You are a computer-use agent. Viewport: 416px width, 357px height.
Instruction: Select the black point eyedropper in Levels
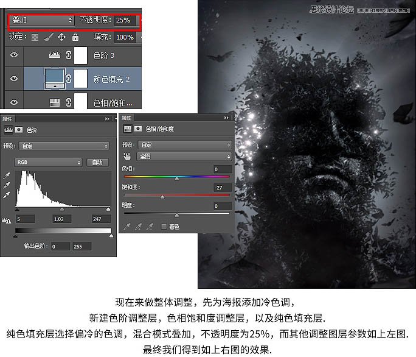[x=6, y=175]
